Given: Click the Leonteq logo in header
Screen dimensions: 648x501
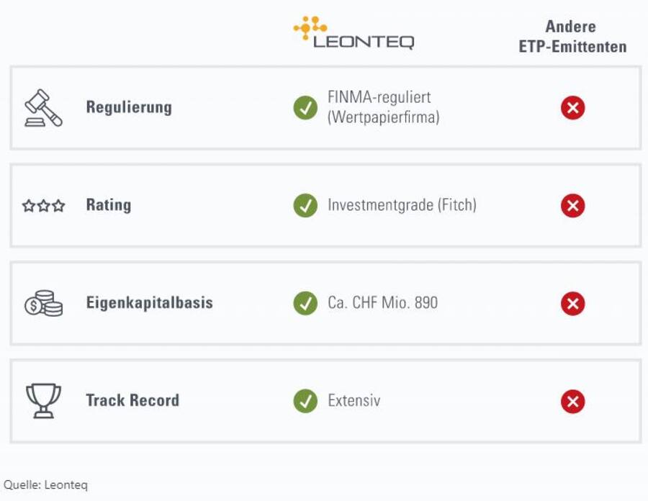Looking at the screenshot, I should [354, 32].
